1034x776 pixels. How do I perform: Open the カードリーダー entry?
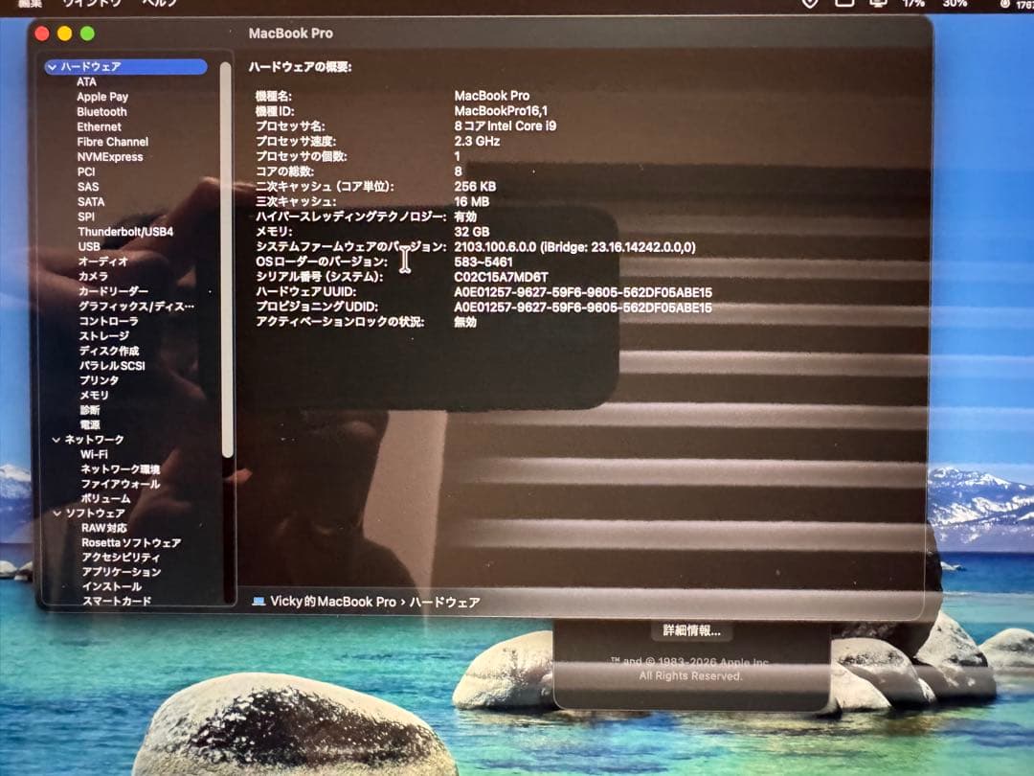(x=113, y=291)
